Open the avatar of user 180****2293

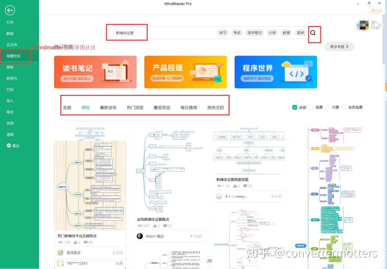[60, 263]
